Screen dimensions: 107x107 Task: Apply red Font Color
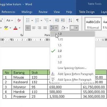[15, 28]
